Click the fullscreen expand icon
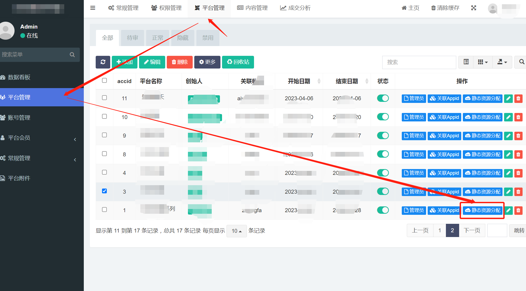Image resolution: width=526 pixels, height=291 pixels. click(473, 8)
